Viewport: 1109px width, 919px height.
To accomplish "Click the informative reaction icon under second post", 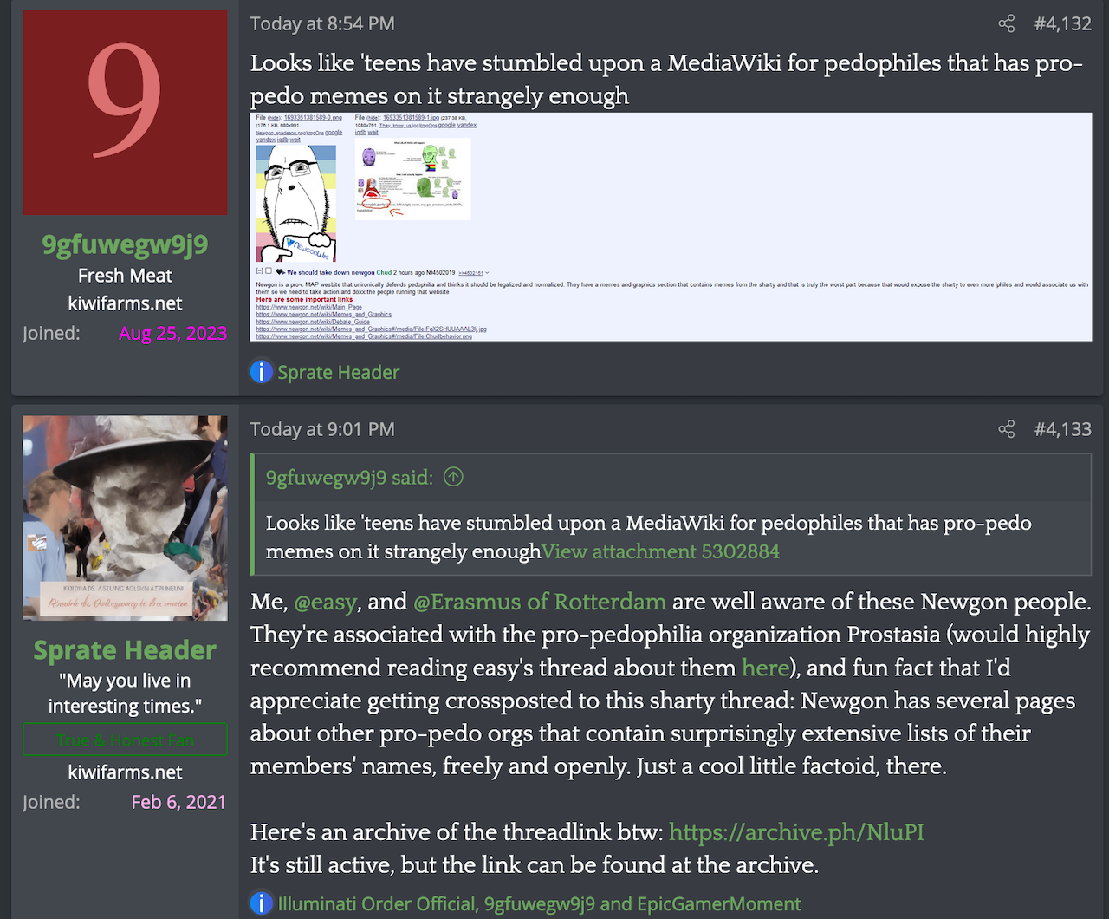I will click(261, 903).
